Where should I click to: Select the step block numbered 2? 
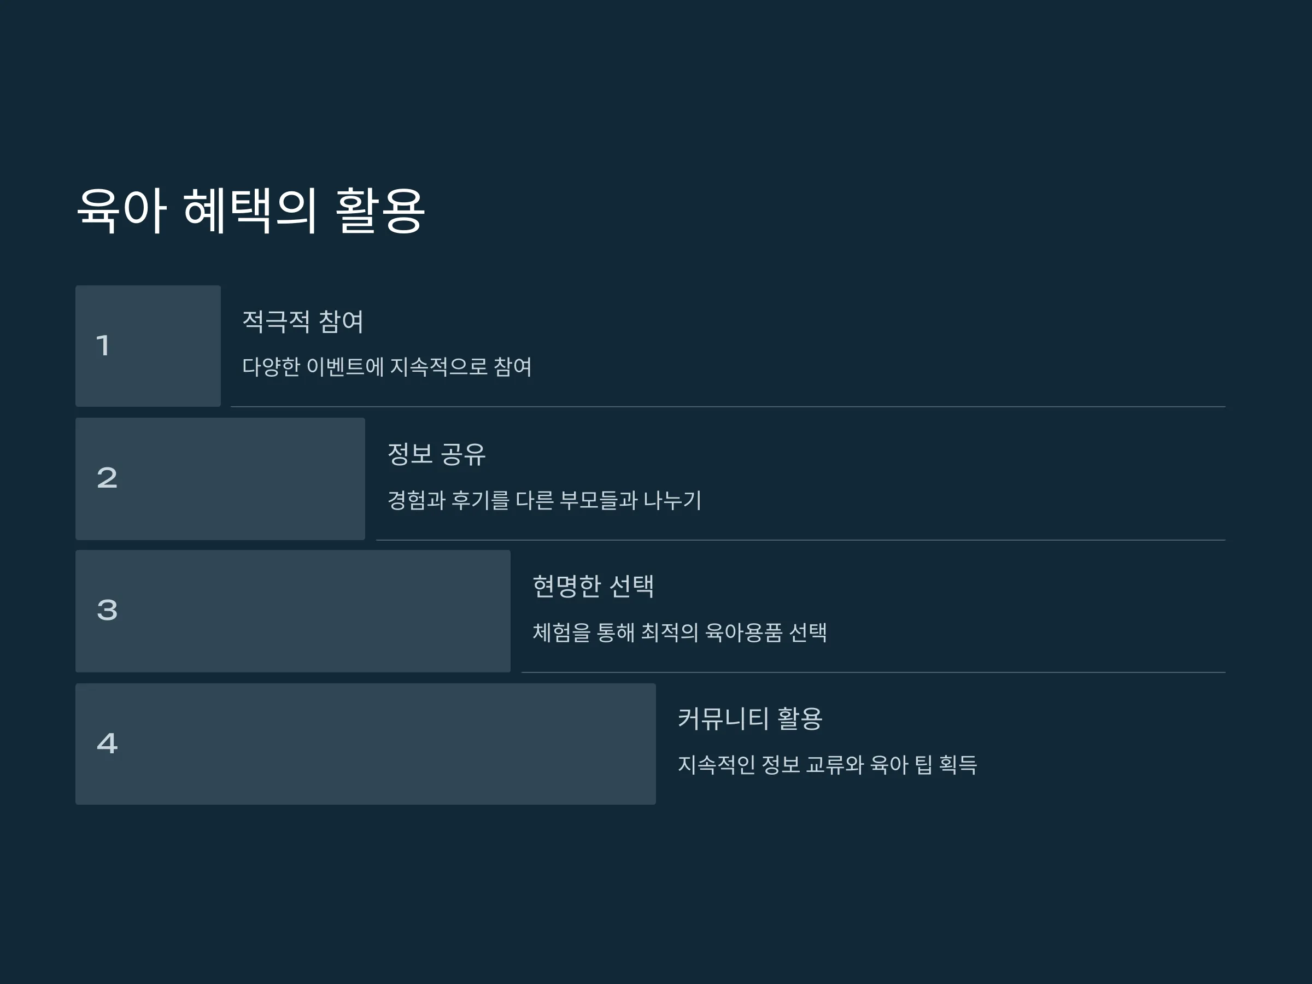pos(220,479)
